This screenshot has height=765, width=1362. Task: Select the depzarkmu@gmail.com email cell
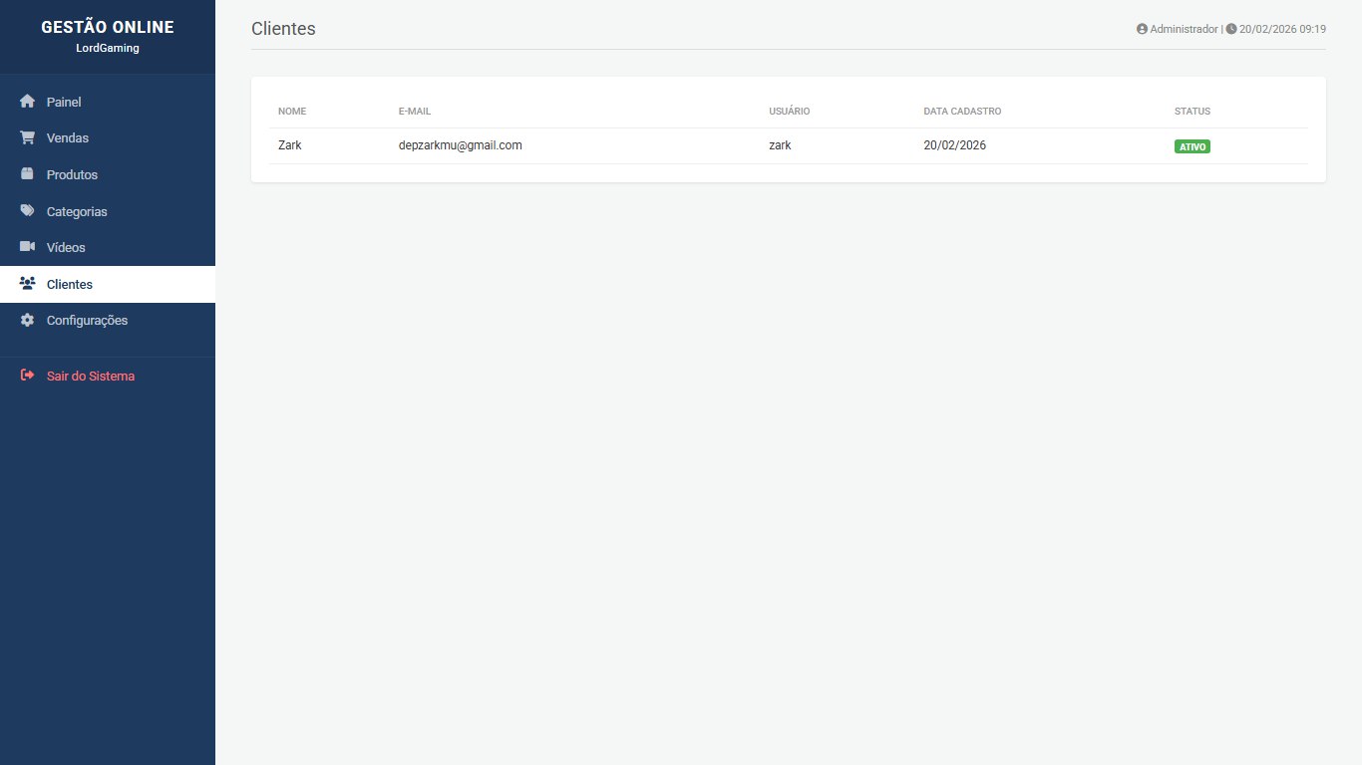[x=460, y=145]
